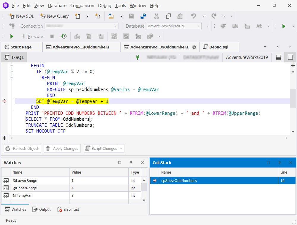Switch to the Watches bottom tab
The image size is (297, 225).
click(x=15, y=210)
